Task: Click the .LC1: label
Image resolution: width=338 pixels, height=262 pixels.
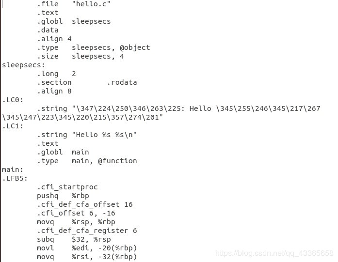Action: point(13,126)
